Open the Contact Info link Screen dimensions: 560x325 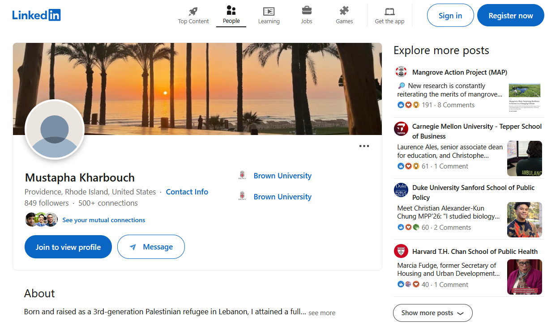187,192
